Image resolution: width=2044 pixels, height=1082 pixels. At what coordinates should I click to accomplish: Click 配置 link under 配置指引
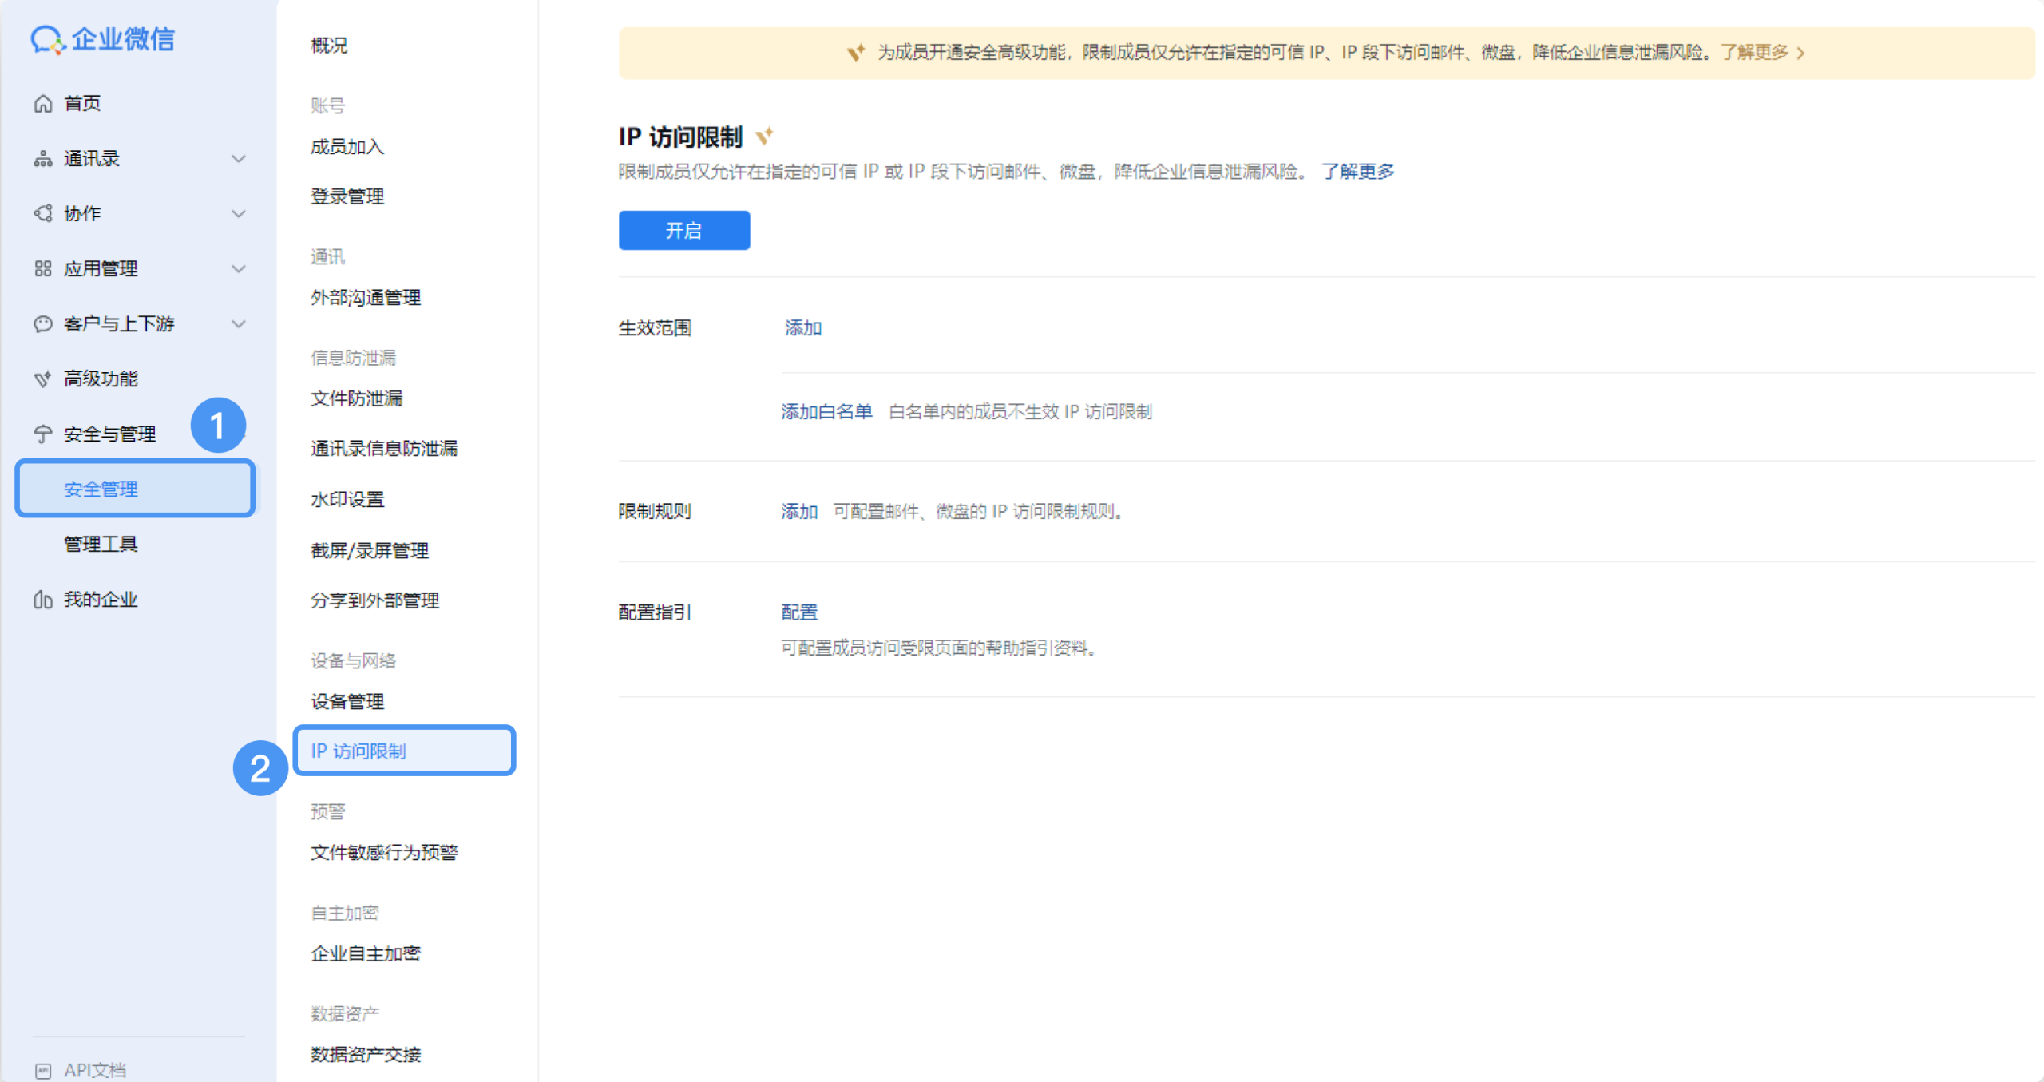(799, 612)
